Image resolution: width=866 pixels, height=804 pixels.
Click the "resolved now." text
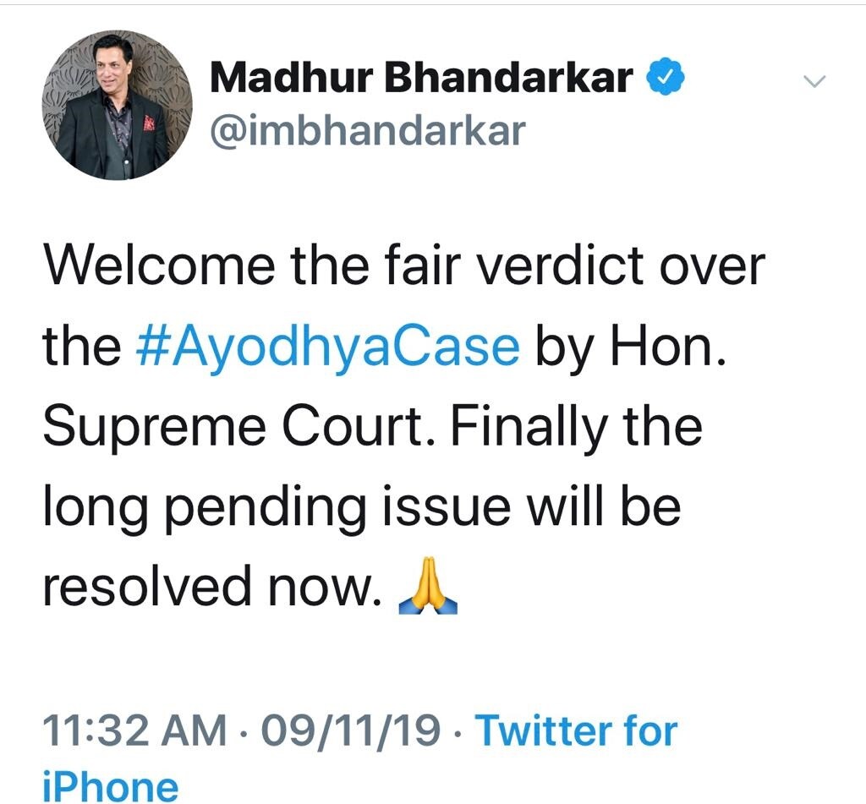[212, 587]
